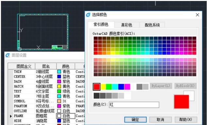Pick the blue standard color swatch

(x=121, y=87)
